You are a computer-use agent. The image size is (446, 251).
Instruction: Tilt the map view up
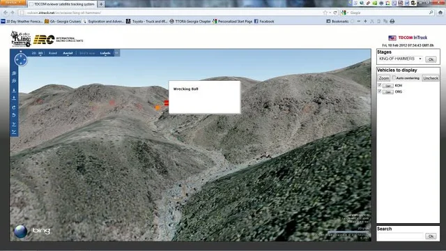(x=14, y=124)
